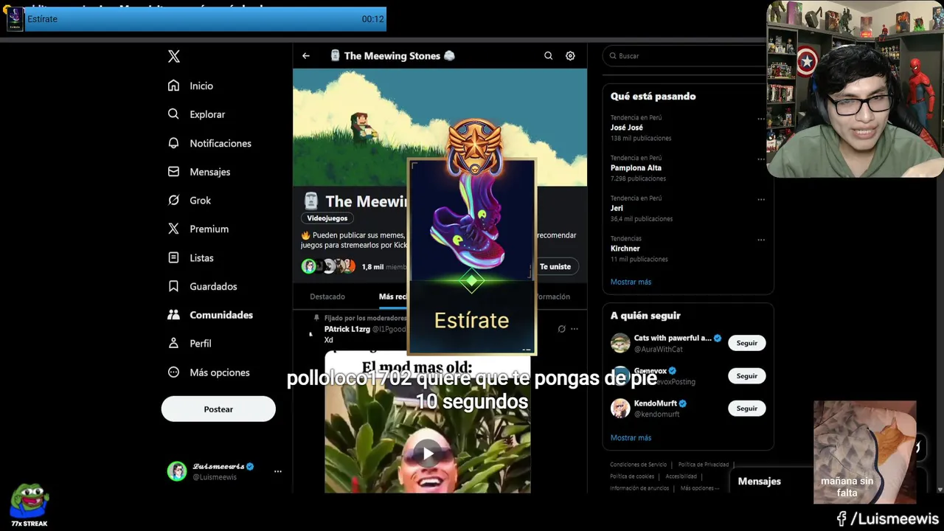
Task: Click the community members avatars group
Action: [x=328, y=266]
